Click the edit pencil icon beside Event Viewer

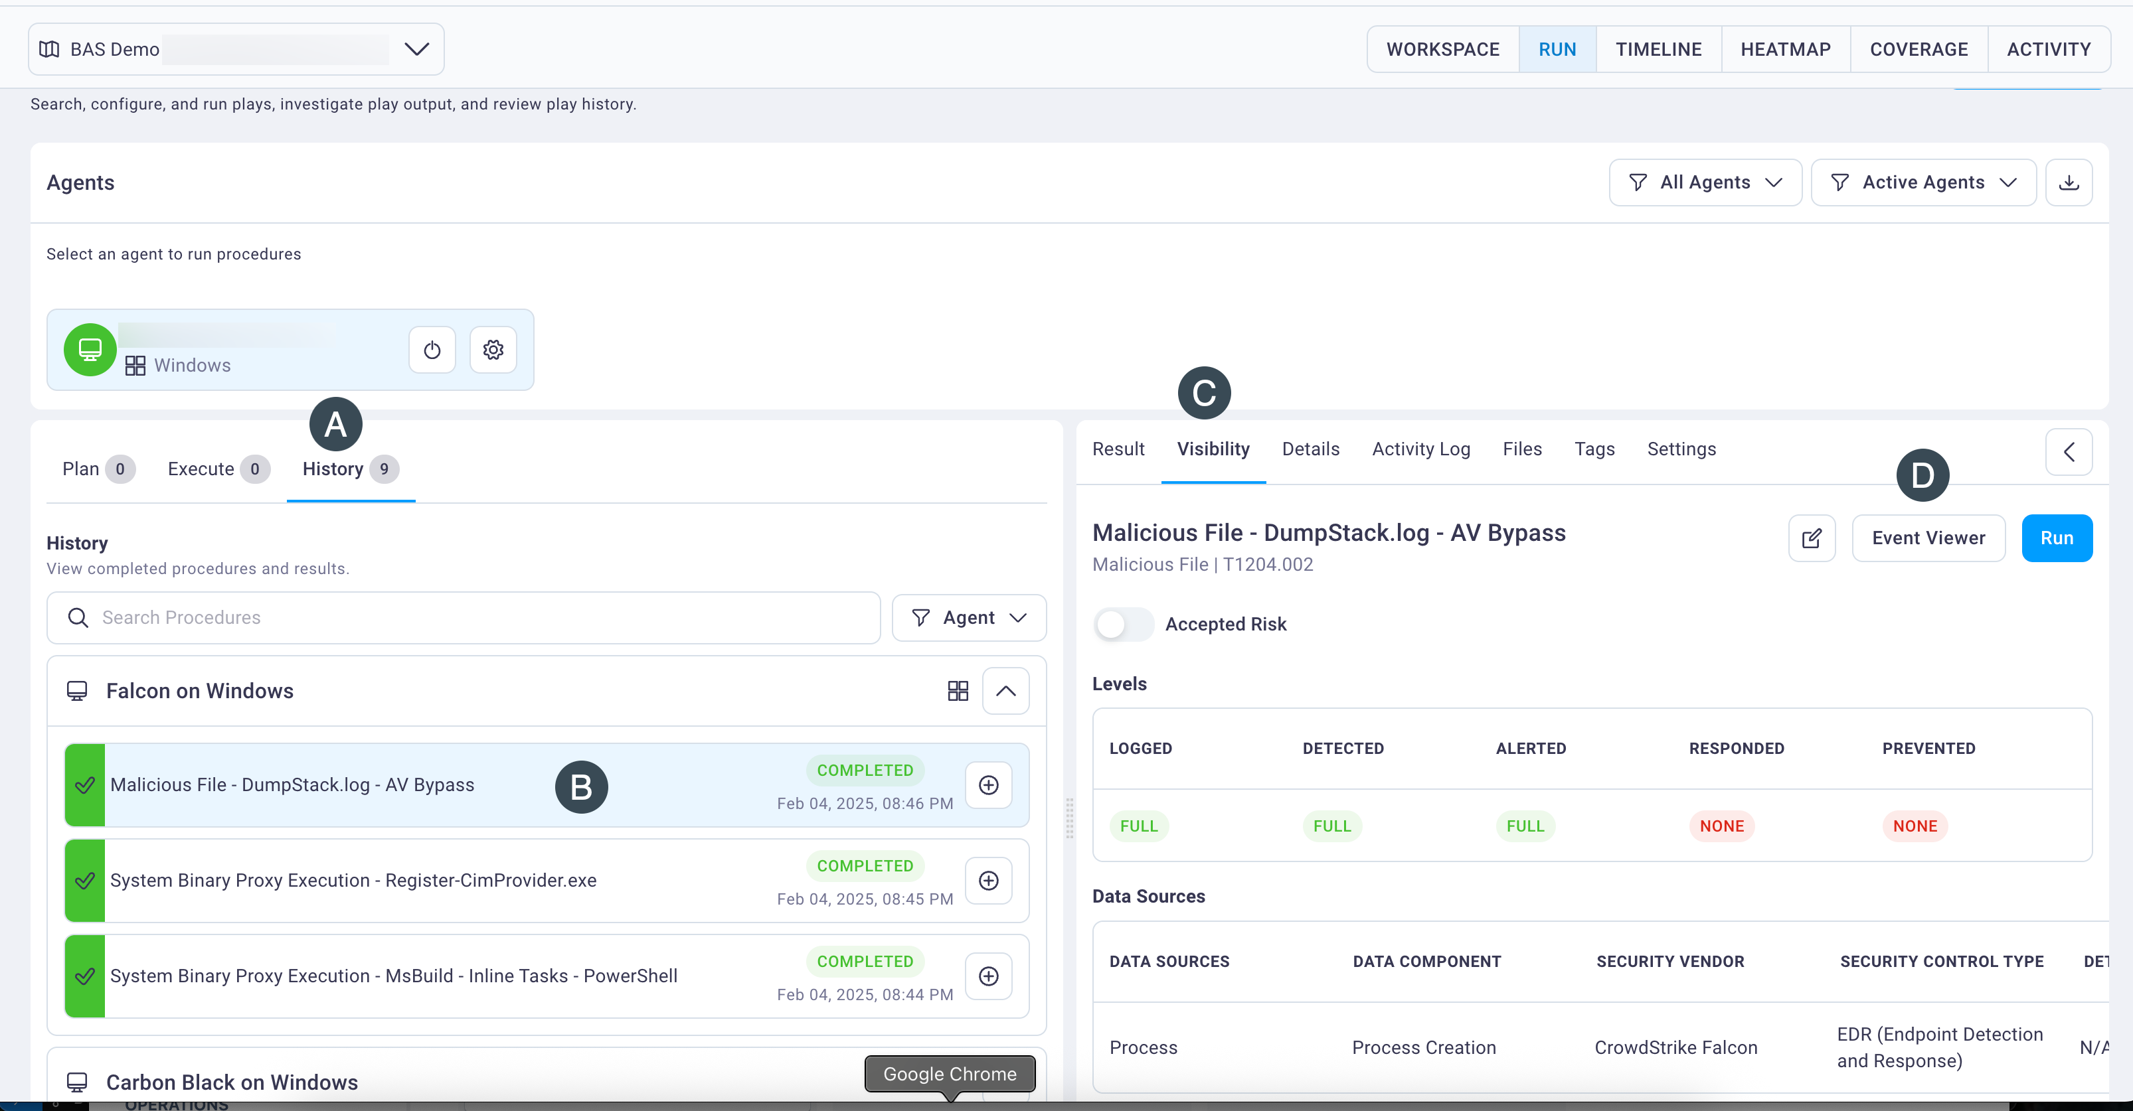[1812, 538]
